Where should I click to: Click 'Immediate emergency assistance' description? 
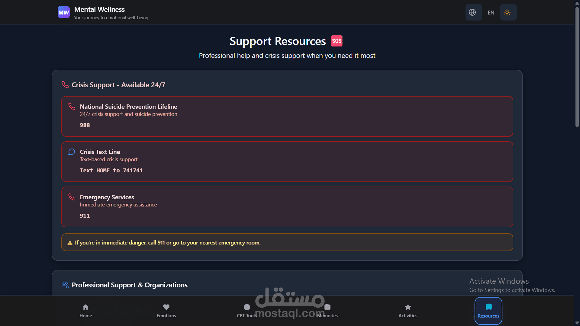pos(118,205)
